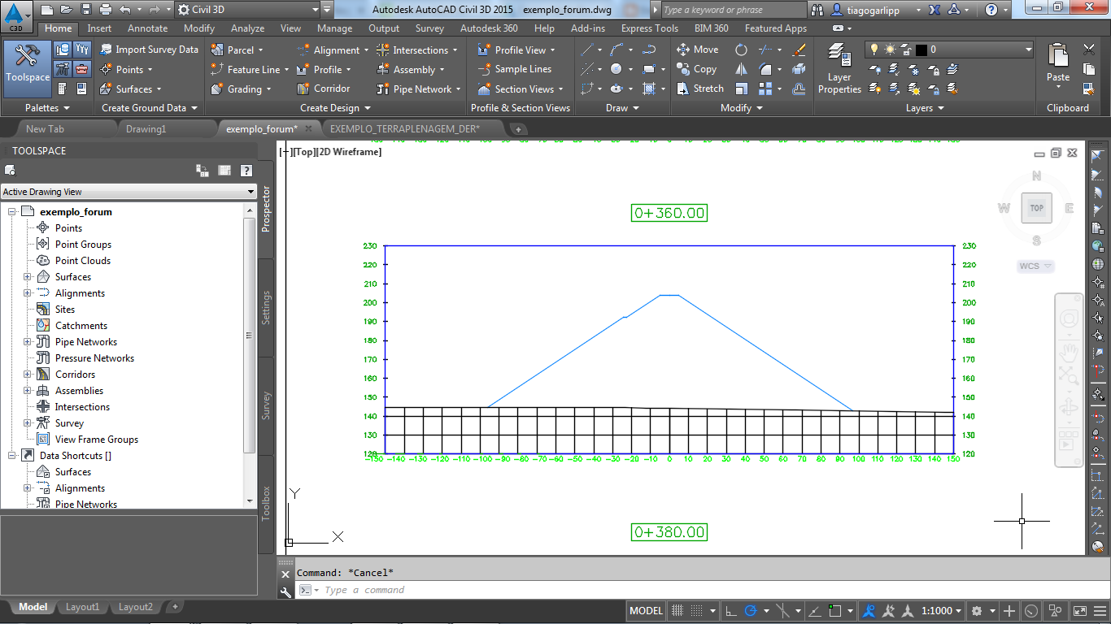This screenshot has height=624, width=1111.
Task: Switch to the Settings toolspace tab
Action: click(x=266, y=308)
